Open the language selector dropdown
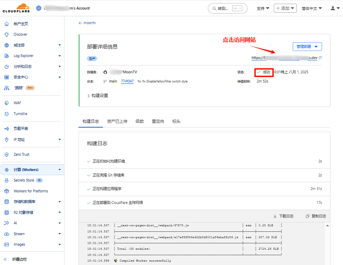Image resolution: width=343 pixels, height=265 pixels. (x=311, y=8)
